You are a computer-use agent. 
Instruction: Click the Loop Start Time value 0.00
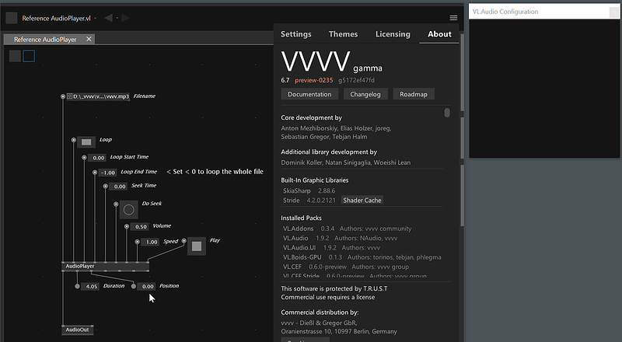tap(97, 158)
